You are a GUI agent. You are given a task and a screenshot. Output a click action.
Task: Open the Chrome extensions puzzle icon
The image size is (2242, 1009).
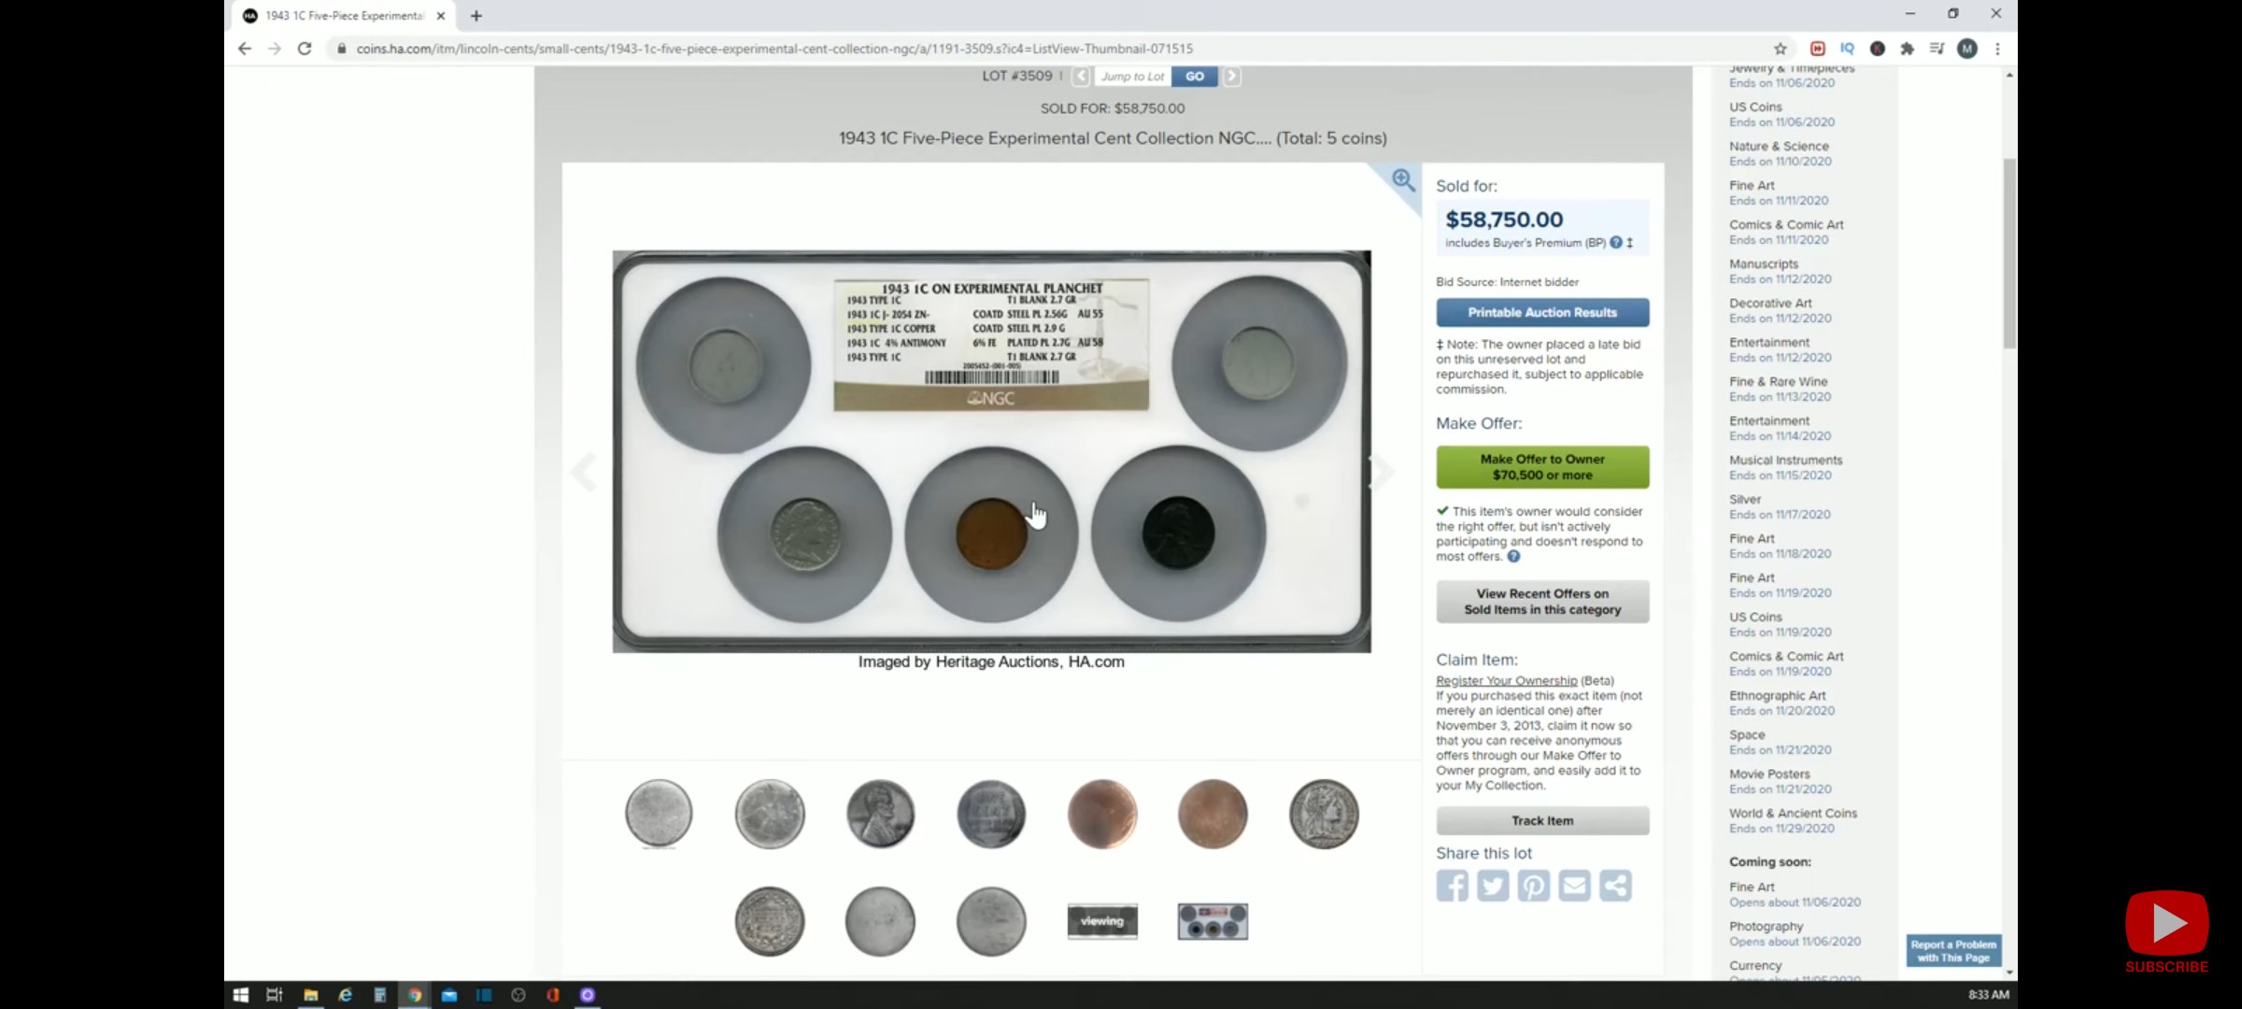point(1908,49)
